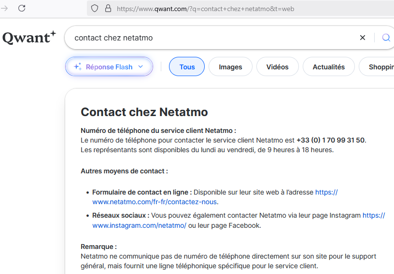Open the Instagram netatmo link
The image size is (394, 274).
(x=139, y=225)
